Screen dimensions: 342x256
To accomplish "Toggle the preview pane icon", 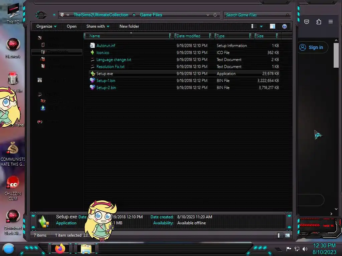I will tap(273, 26).
